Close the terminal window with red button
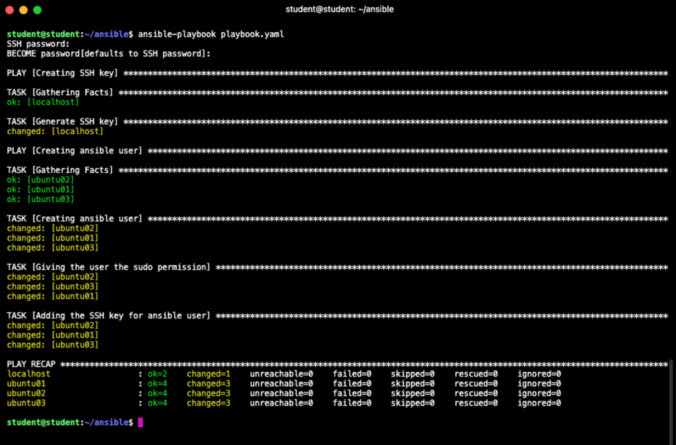This screenshot has width=676, height=445. [9, 10]
